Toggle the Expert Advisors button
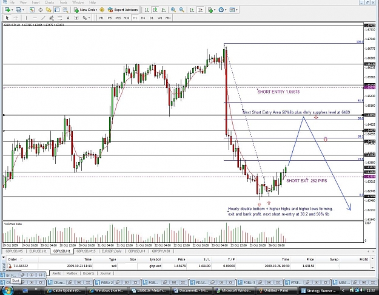This screenshot has width=379, height=295. 123,10
